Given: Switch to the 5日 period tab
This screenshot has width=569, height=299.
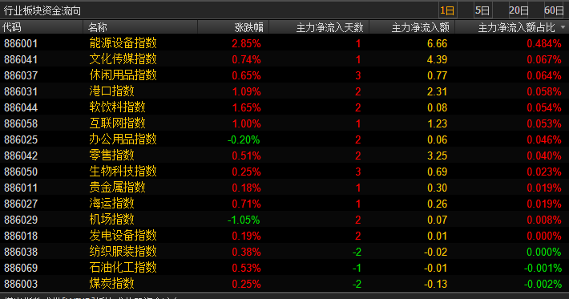Looking at the screenshot, I should pos(482,10).
